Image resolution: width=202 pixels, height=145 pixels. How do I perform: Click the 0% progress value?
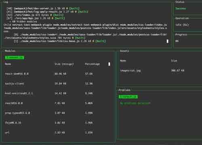tap(177, 41)
